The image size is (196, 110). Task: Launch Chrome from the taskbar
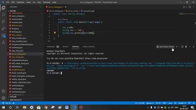pos(46,107)
